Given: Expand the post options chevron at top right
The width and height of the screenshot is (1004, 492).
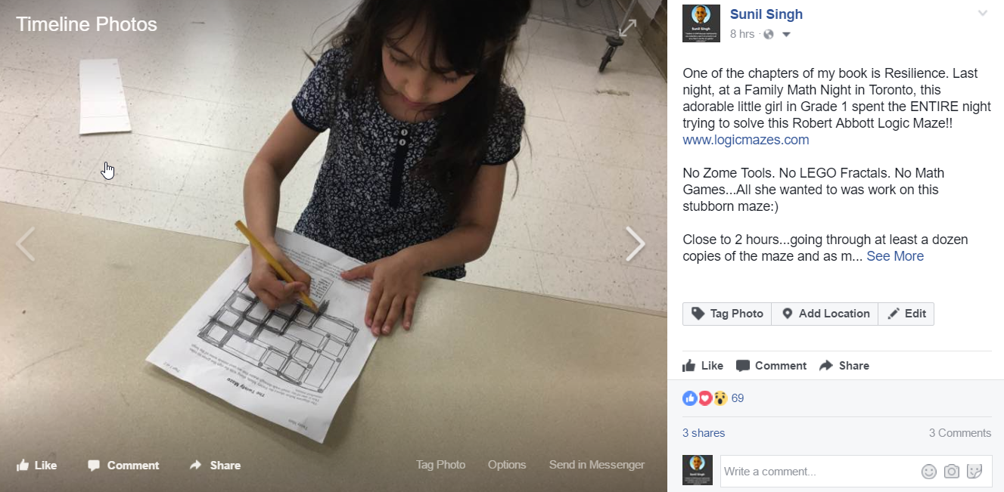Looking at the screenshot, I should click(x=983, y=14).
